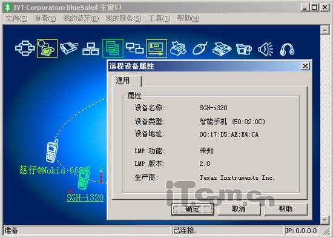Open the 我的服务(S) menu
The image size is (333, 238).
[124, 18]
